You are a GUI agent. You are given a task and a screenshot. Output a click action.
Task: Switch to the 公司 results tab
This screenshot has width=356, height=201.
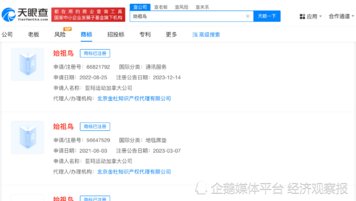coord(7,34)
